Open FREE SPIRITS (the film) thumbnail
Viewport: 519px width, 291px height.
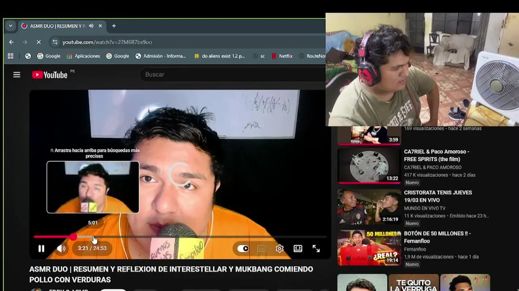[x=369, y=166]
